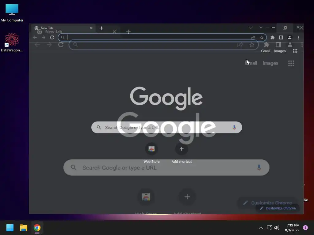
Task: Click the smaller Add shortcut plus button
Action: (x=182, y=149)
